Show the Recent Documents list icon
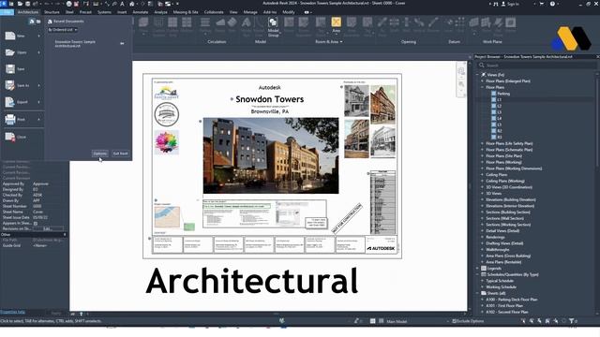This screenshot has width=600, height=337. [32, 22]
